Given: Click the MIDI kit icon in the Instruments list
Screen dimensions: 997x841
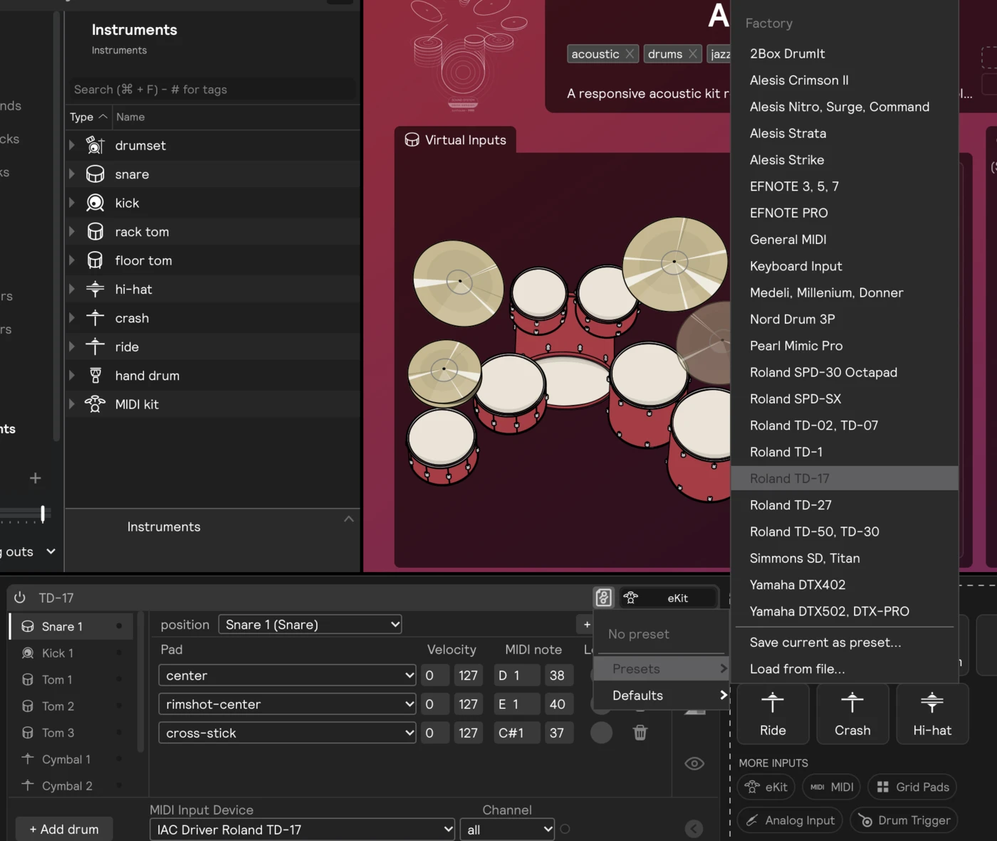Looking at the screenshot, I should coord(95,404).
